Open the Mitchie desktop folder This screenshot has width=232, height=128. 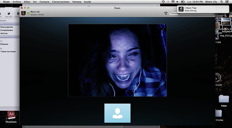(x=219, y=116)
